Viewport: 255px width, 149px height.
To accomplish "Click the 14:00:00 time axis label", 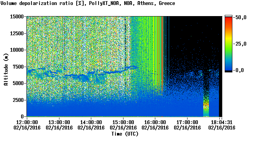I will click(91, 122).
